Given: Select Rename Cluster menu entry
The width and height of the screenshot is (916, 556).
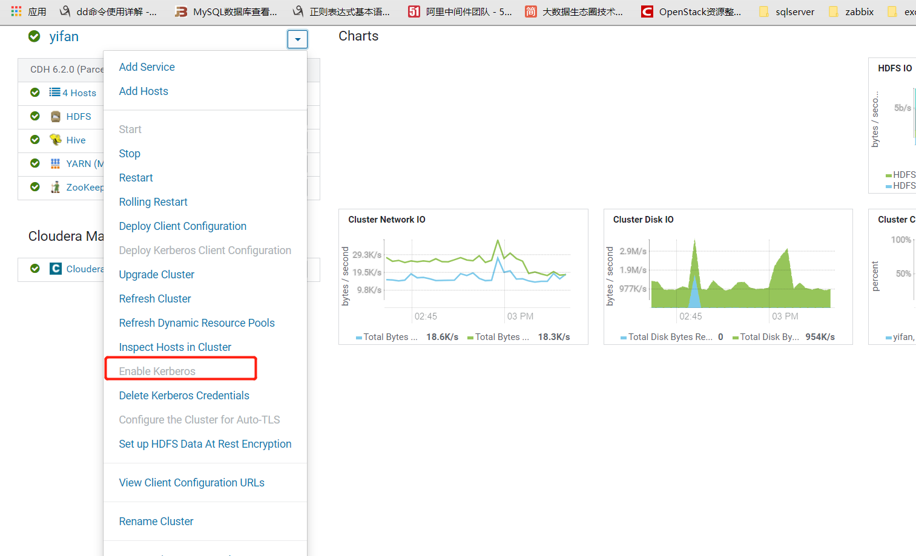Looking at the screenshot, I should [156, 522].
